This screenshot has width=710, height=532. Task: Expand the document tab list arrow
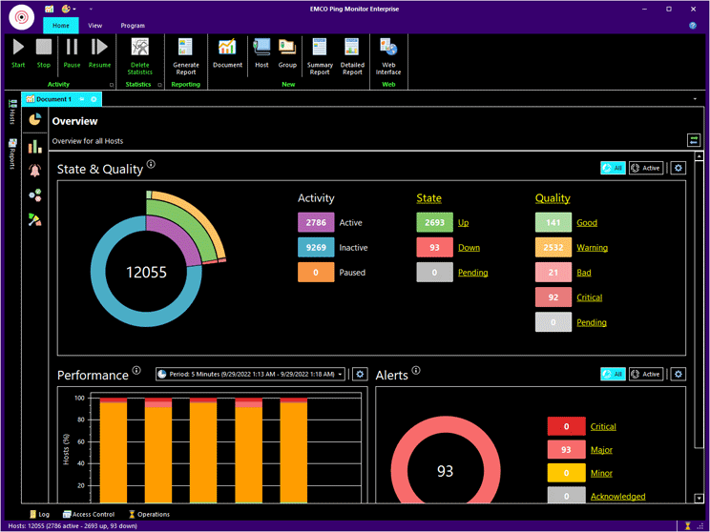pos(695,99)
